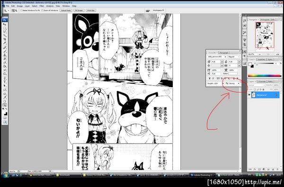Select the Eraser tool
The image size is (284, 187).
pos(5,62)
